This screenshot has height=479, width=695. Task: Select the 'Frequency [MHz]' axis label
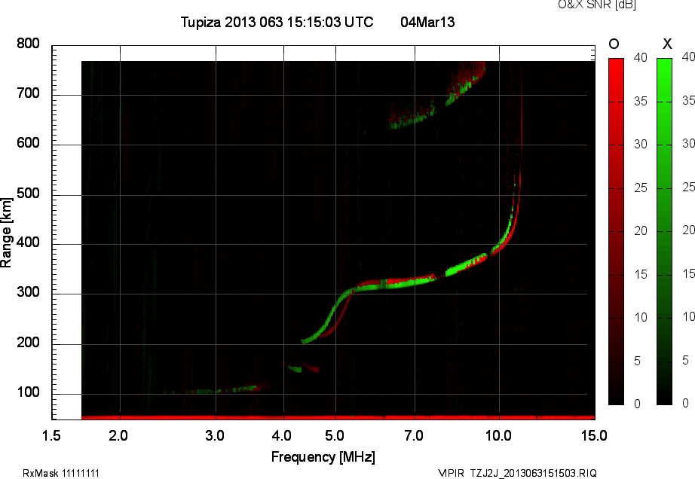coord(323,457)
